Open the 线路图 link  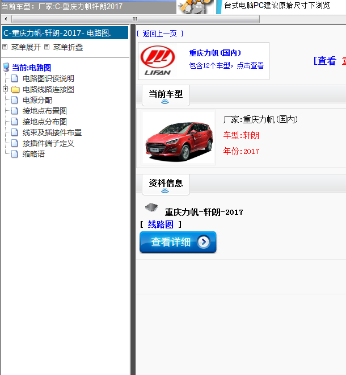161,224
